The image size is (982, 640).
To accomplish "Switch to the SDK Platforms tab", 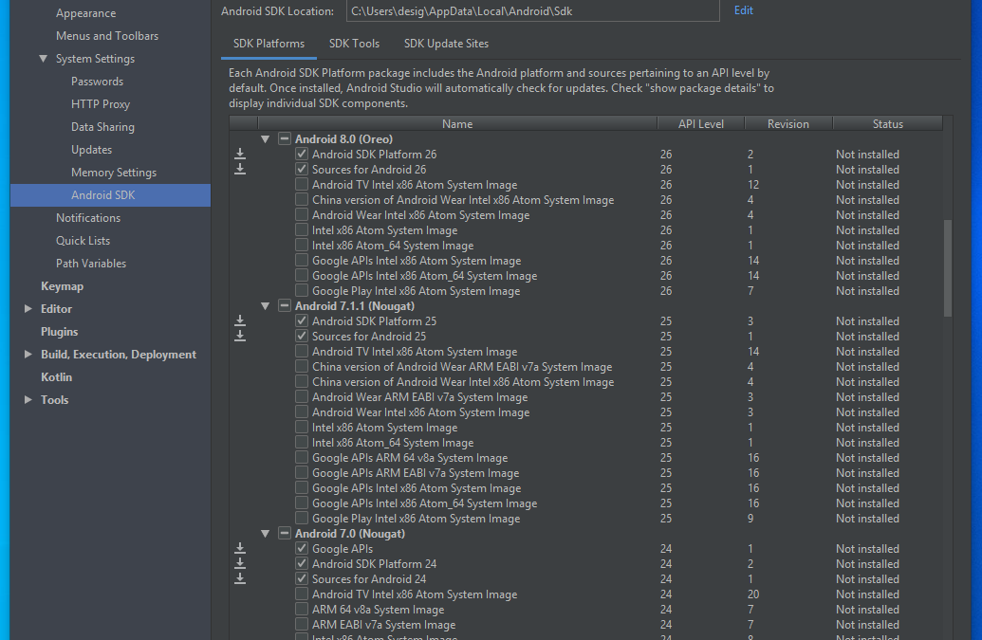I will [x=269, y=44].
